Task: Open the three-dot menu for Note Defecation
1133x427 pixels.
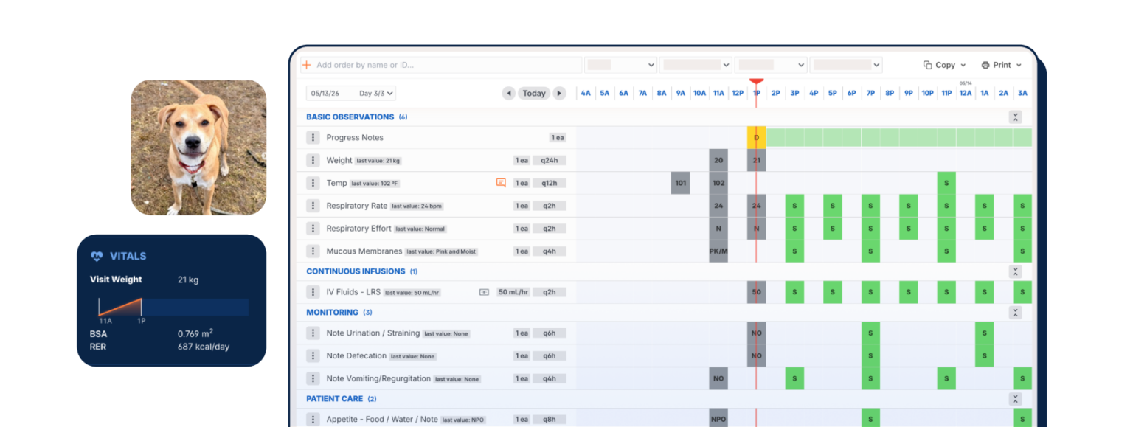Action: (313, 356)
